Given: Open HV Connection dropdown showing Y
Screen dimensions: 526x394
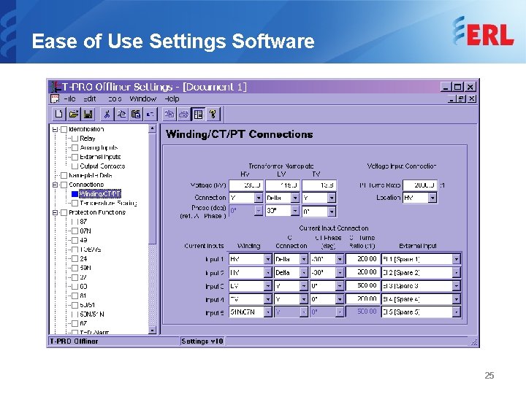Looking at the screenshot, I should tap(259, 198).
